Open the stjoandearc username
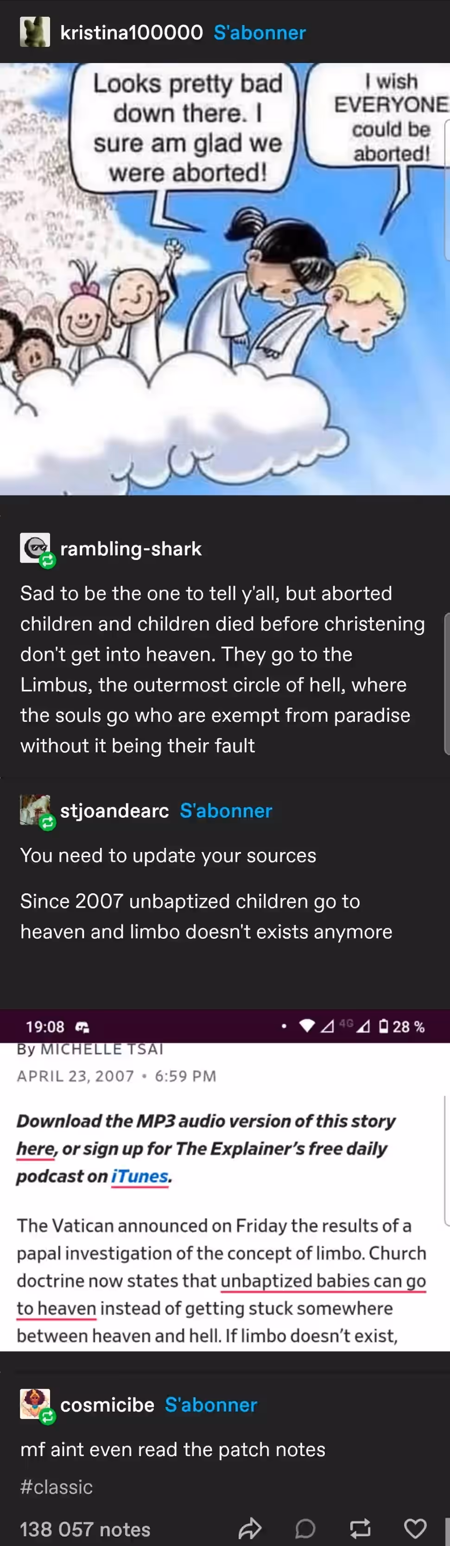 (x=114, y=811)
